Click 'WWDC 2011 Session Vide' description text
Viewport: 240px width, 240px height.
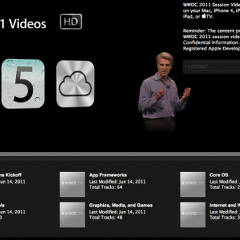211,5
